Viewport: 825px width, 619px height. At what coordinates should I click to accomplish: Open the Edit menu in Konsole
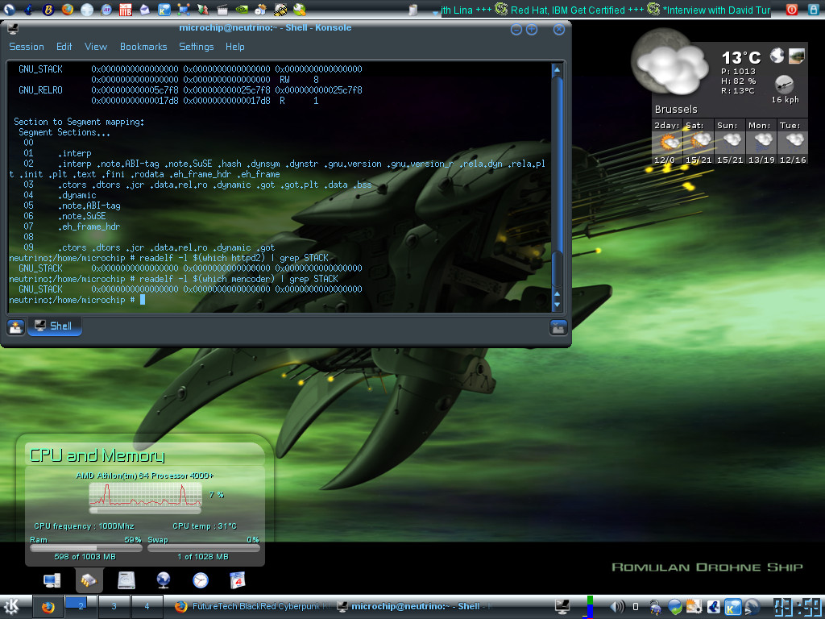(x=64, y=47)
